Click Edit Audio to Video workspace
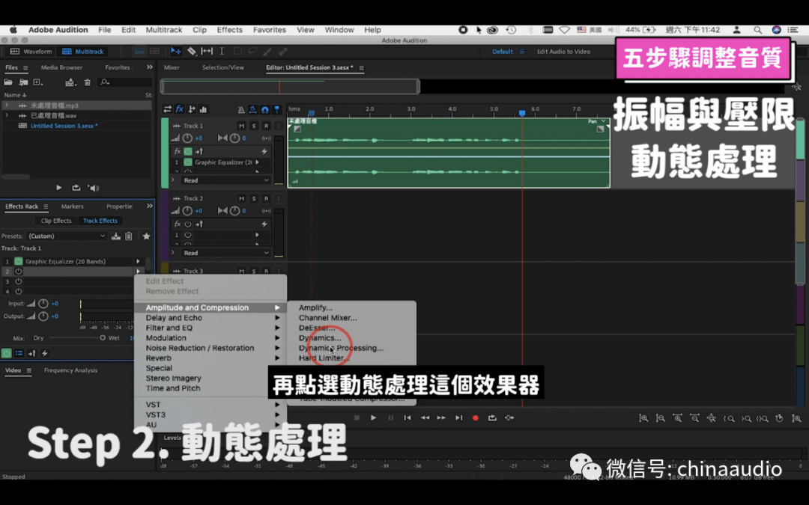The image size is (809, 505). point(563,52)
